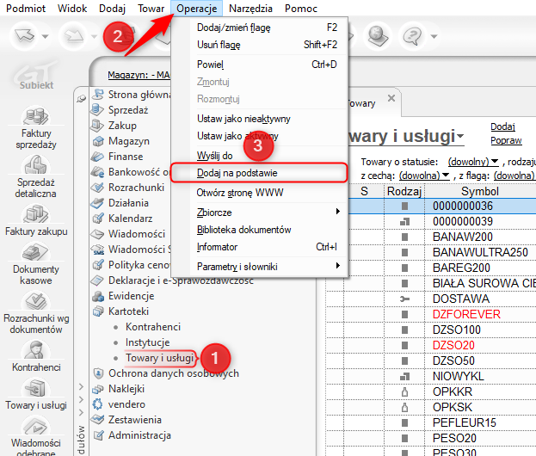Click the Ewidencje icon
This screenshot has width=536, height=456.
[98, 296]
